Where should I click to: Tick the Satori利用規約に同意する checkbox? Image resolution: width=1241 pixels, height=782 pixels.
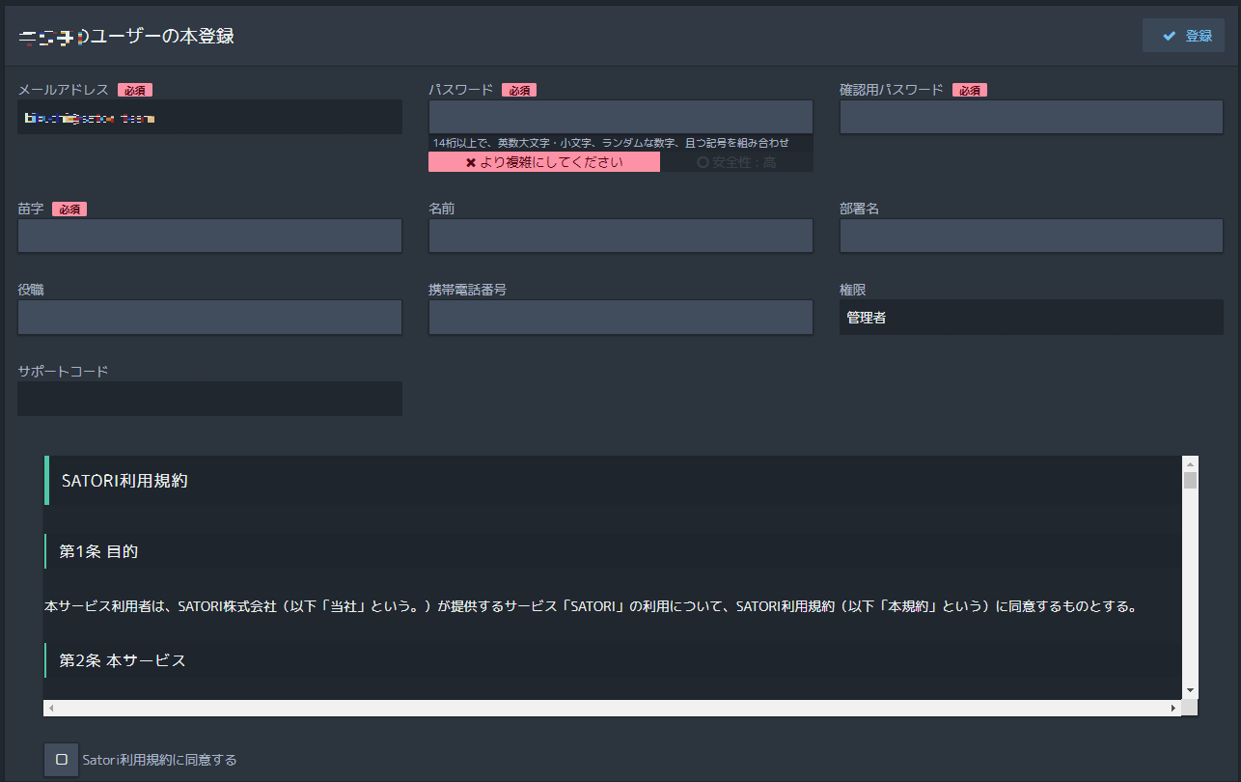(61, 760)
